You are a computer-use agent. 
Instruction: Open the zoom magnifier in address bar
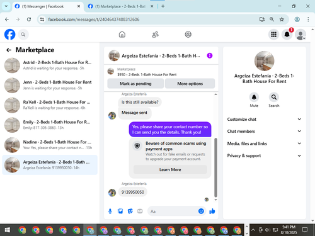[x=272, y=20]
